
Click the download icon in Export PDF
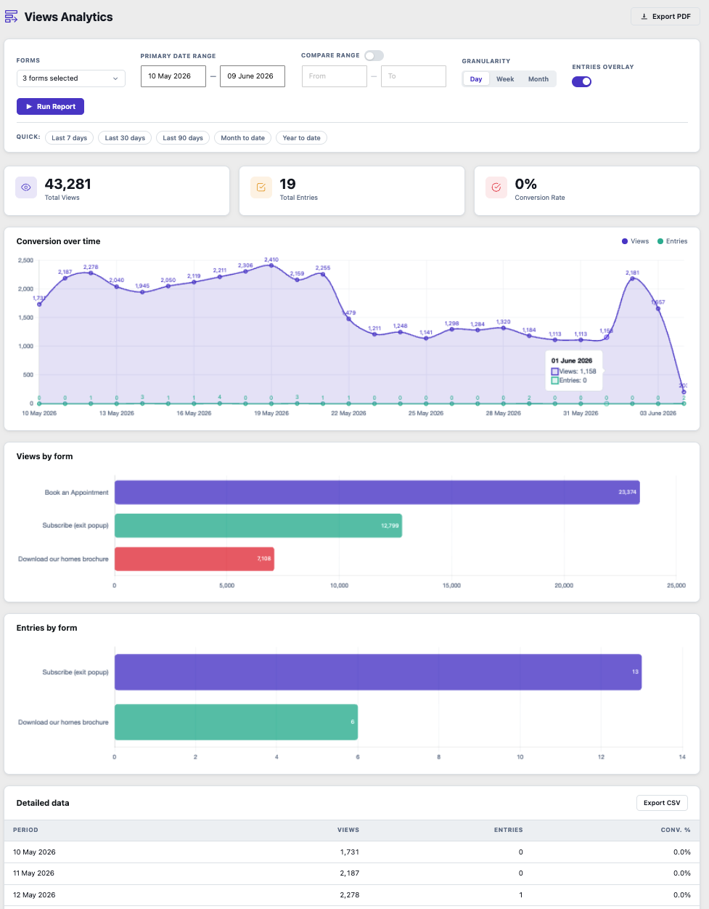(644, 17)
